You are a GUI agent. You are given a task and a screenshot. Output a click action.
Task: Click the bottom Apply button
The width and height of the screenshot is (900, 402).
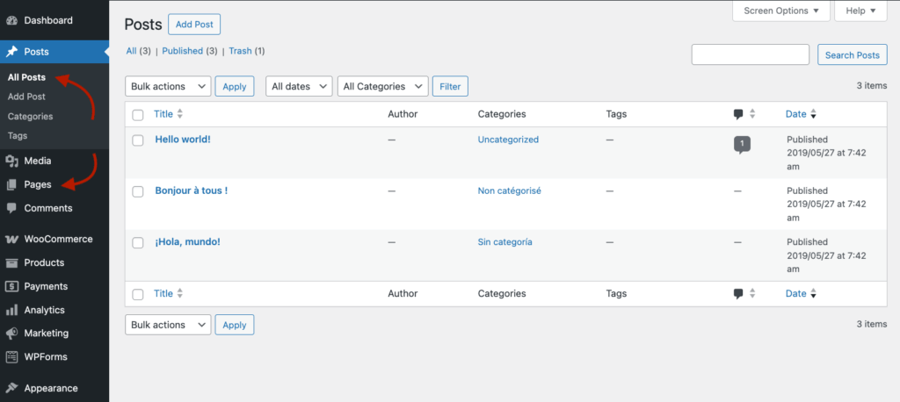[234, 325]
